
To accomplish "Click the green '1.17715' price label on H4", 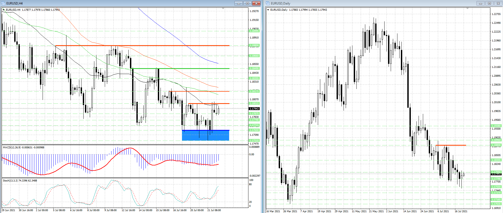I will point(254,125).
